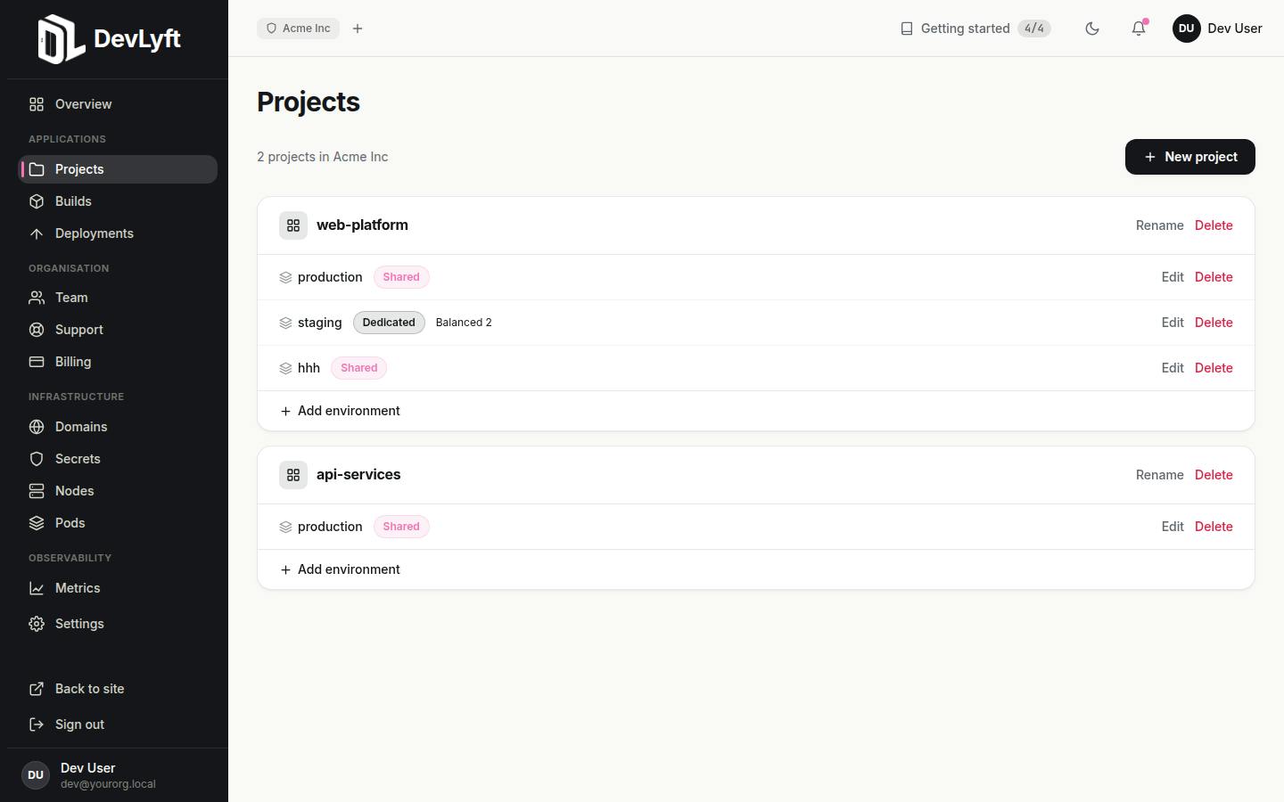Open the Builds section
The width and height of the screenshot is (1284, 802).
(x=118, y=201)
